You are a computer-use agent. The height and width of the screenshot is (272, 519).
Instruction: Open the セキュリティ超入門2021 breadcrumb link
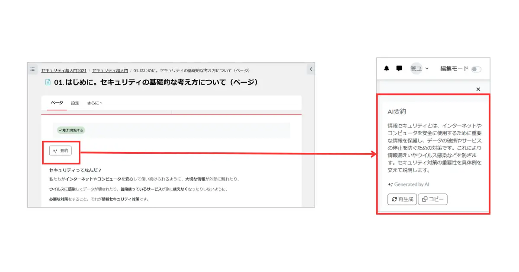pos(64,70)
